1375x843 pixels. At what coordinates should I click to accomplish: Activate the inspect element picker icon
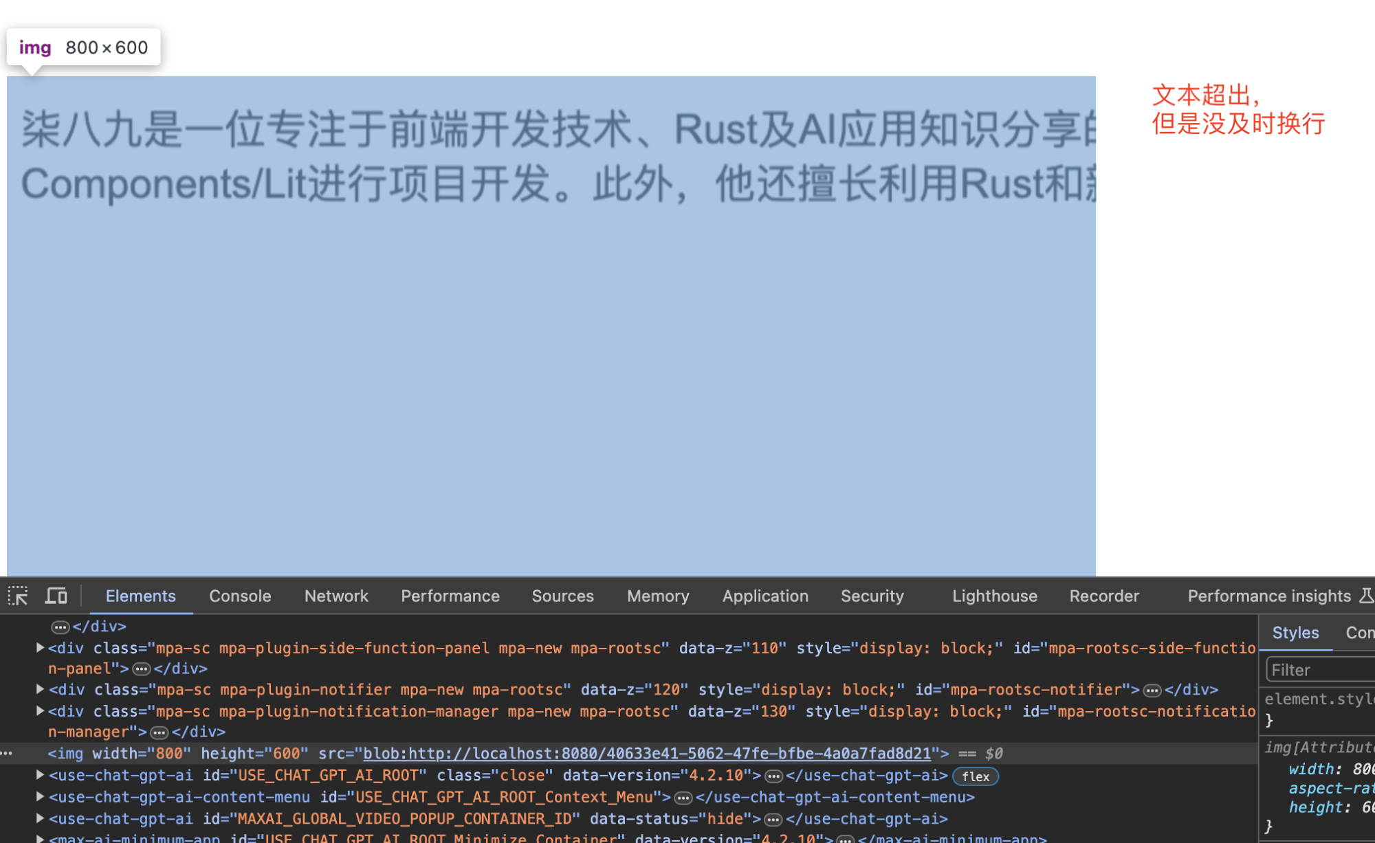point(18,596)
